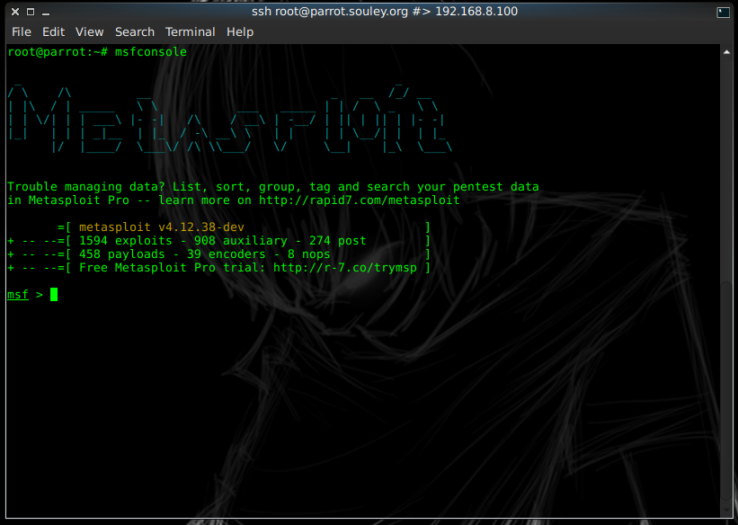Open the Edit menu

53,32
